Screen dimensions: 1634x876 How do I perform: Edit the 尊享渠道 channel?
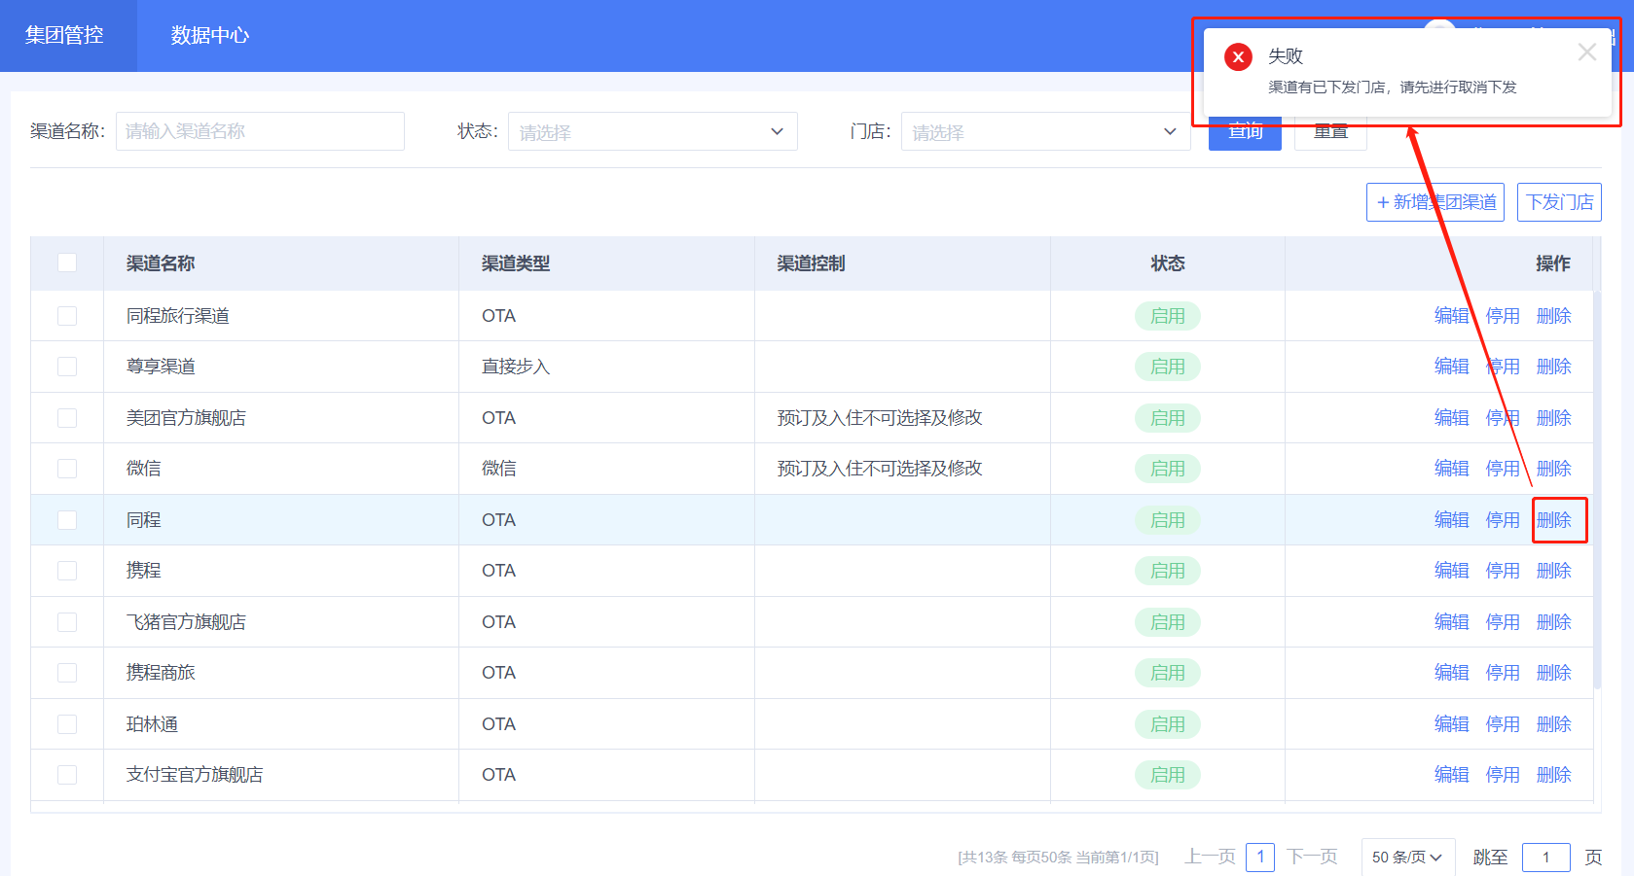1451,367
